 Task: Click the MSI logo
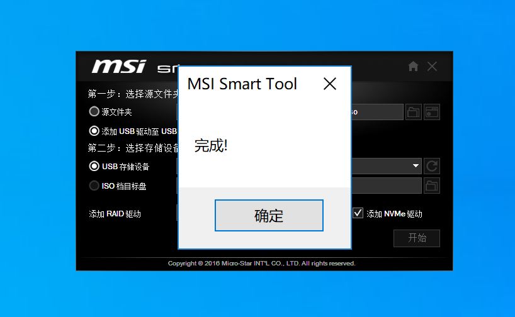(x=119, y=67)
